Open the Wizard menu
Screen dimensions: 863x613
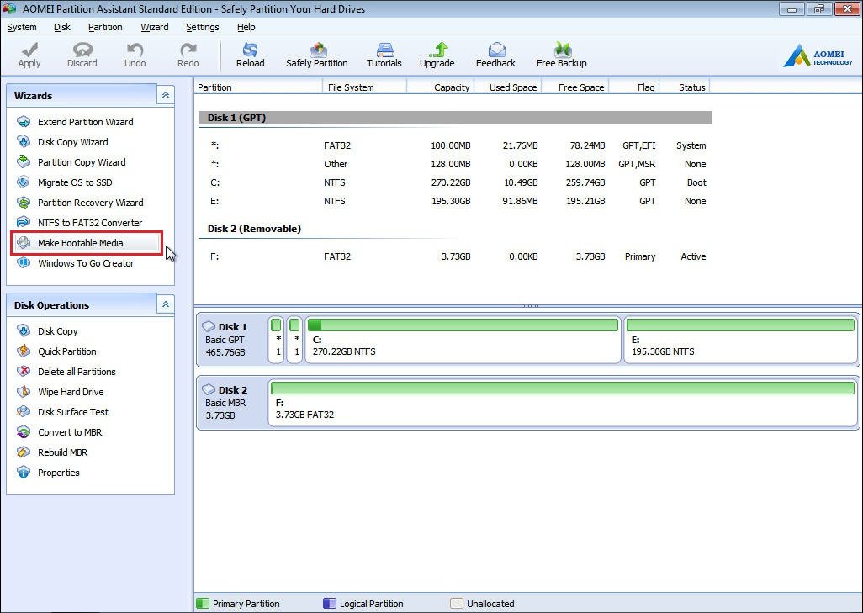click(x=155, y=27)
